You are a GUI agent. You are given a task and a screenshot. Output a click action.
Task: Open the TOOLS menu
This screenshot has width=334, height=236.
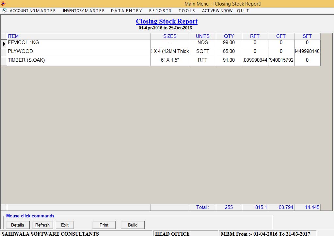point(186,10)
